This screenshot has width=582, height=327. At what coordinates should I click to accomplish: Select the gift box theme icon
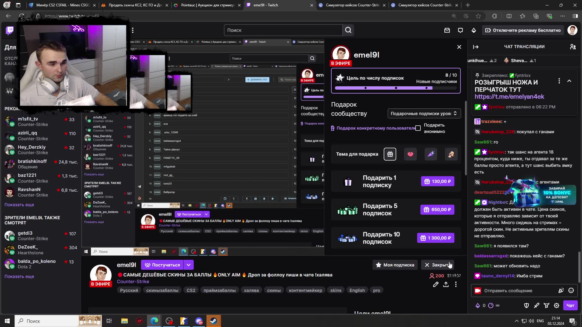click(390, 154)
